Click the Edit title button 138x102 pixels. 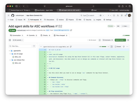tap(118, 26)
